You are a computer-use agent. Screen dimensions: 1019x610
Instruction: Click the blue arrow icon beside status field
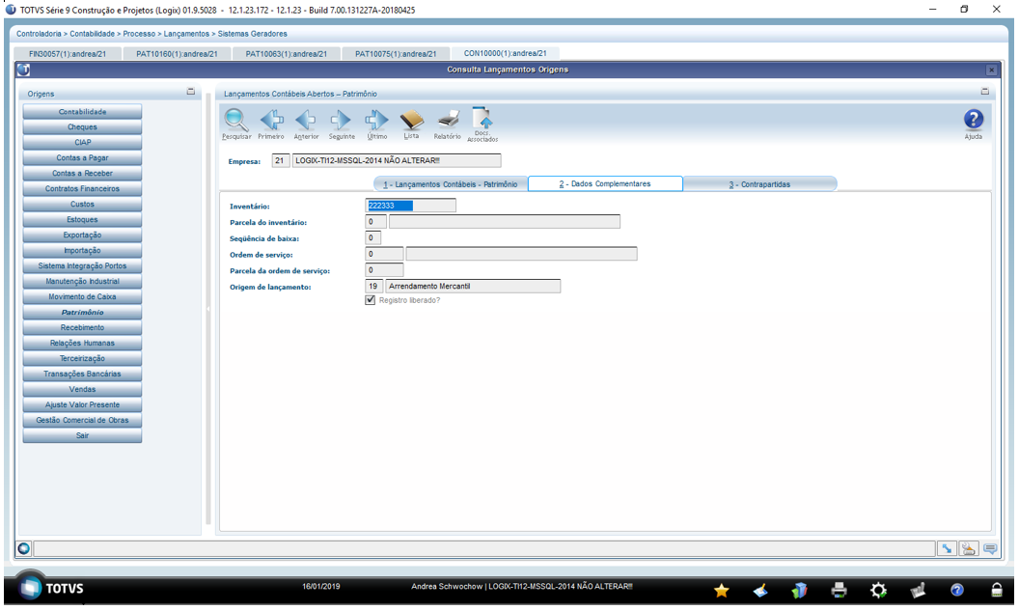tap(947, 549)
